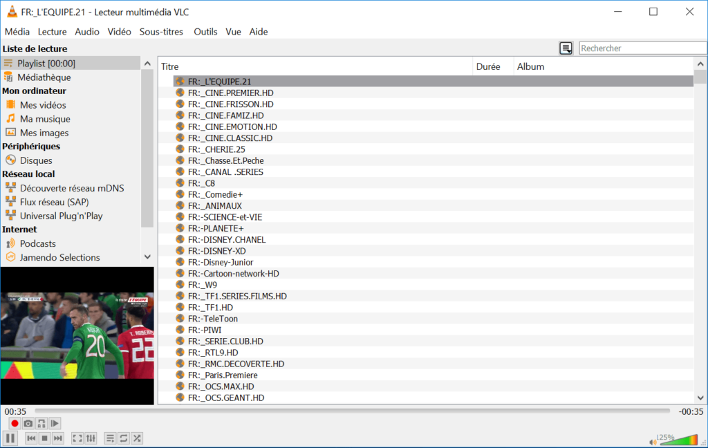This screenshot has width=708, height=448.
Task: Take a snapshot with the camera icon
Action: point(28,423)
